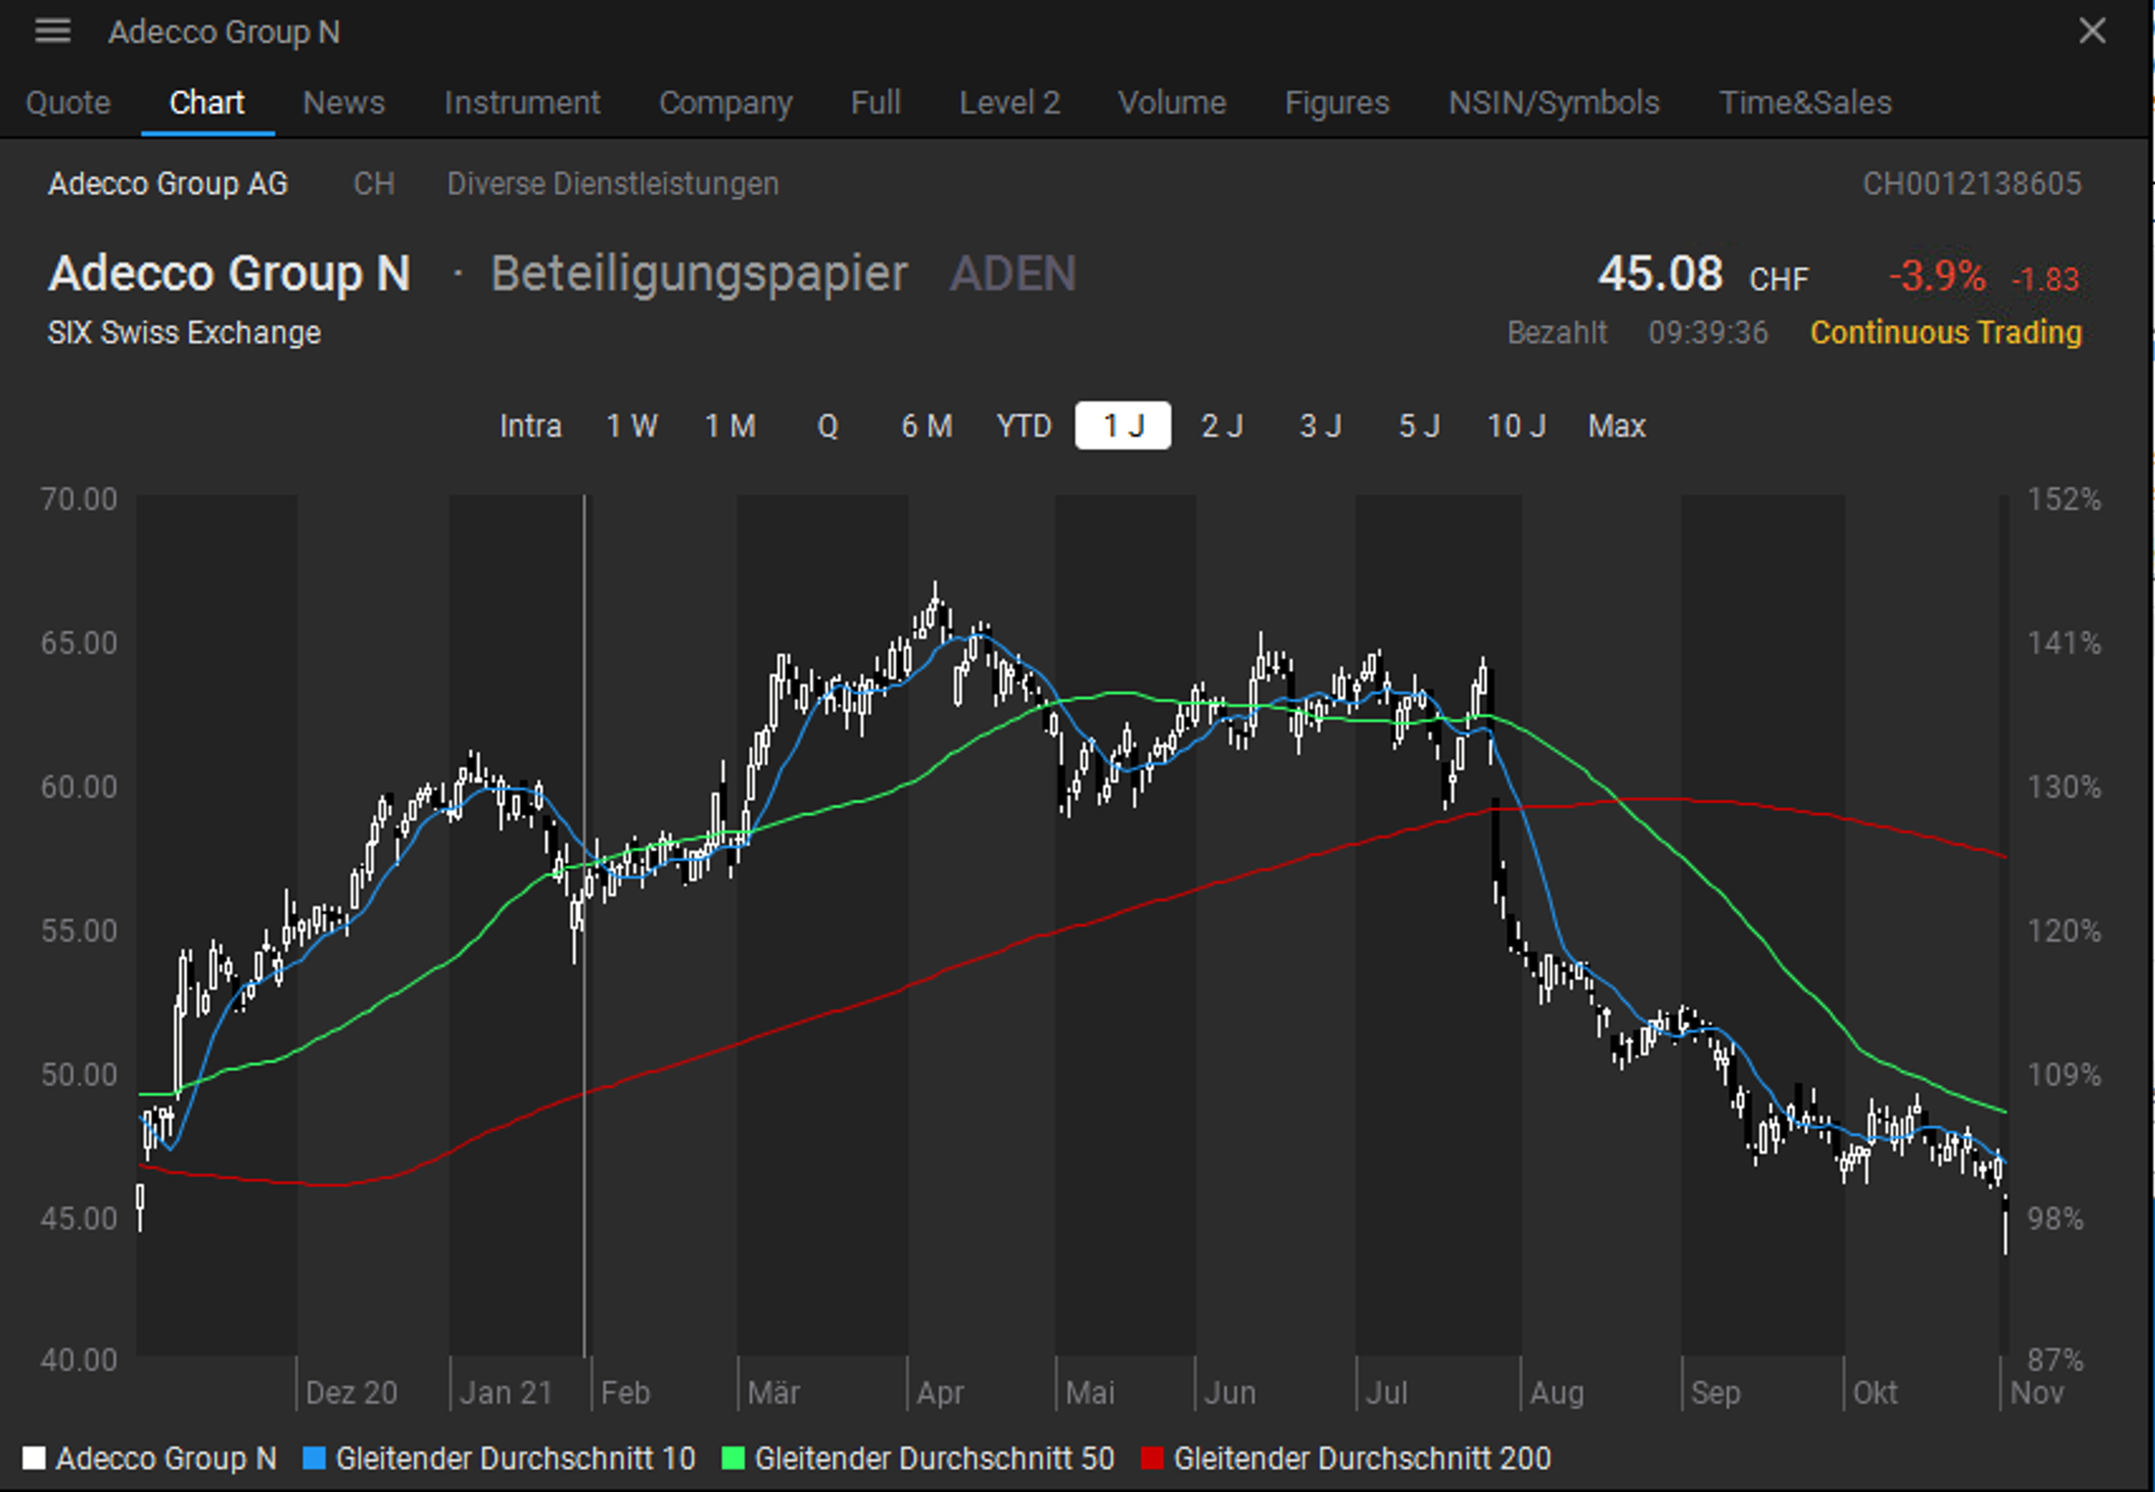Screen dimensions: 2155x1492
Task: Click the ISIN CH0012138605 label
Action: pos(1971,183)
